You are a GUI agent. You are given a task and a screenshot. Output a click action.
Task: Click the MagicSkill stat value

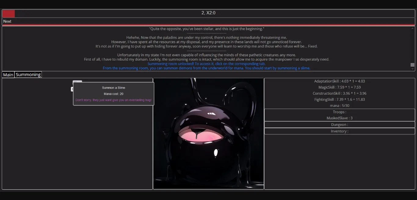point(339,87)
